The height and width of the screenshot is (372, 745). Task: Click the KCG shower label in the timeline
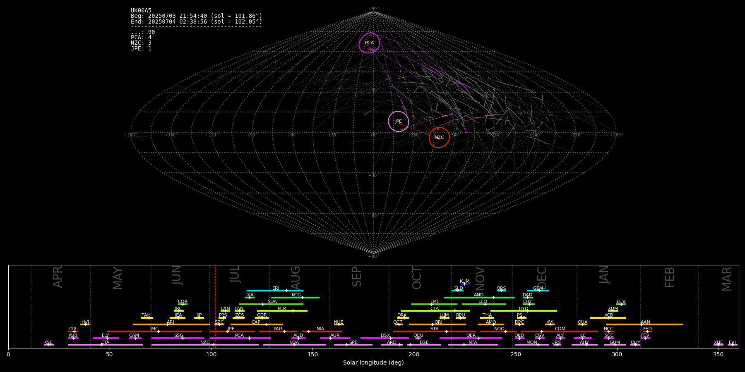pyautogui.click(x=296, y=295)
